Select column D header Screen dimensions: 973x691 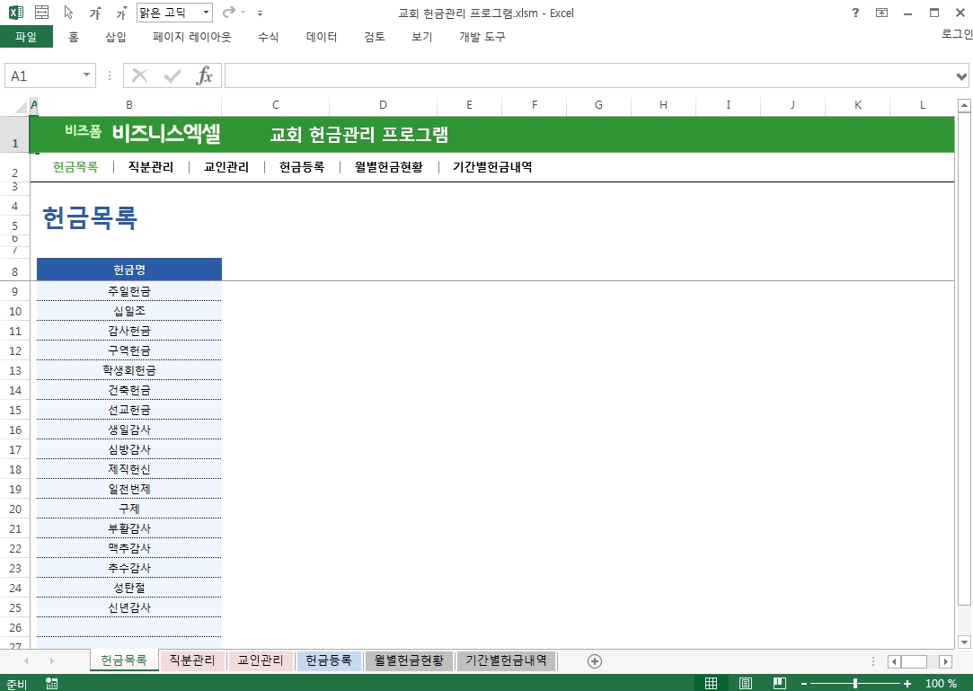coord(383,105)
